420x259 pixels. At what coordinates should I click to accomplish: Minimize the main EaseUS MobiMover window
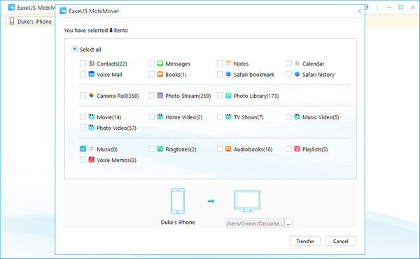point(389,7)
